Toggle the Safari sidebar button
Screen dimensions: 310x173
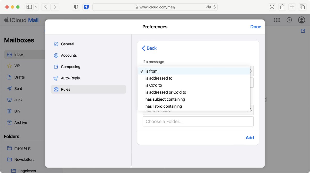coord(29,7)
